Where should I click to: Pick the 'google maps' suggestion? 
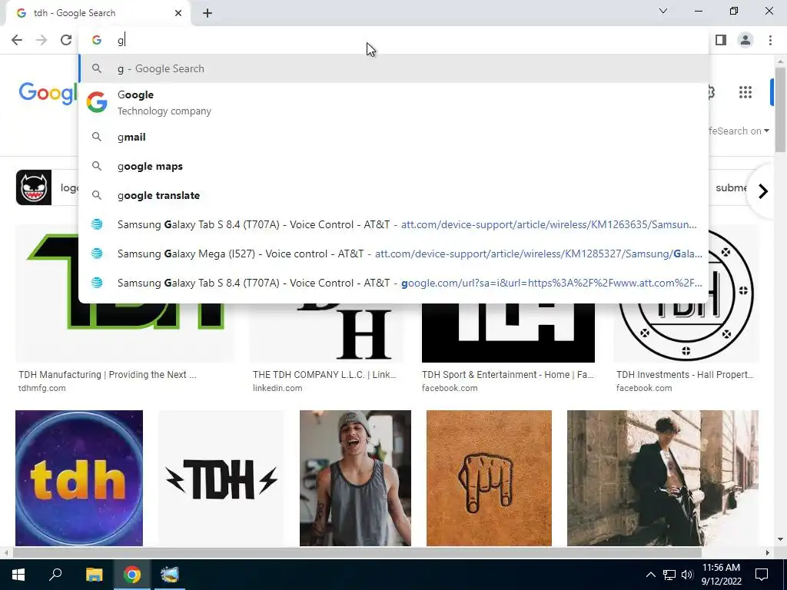tap(393, 166)
